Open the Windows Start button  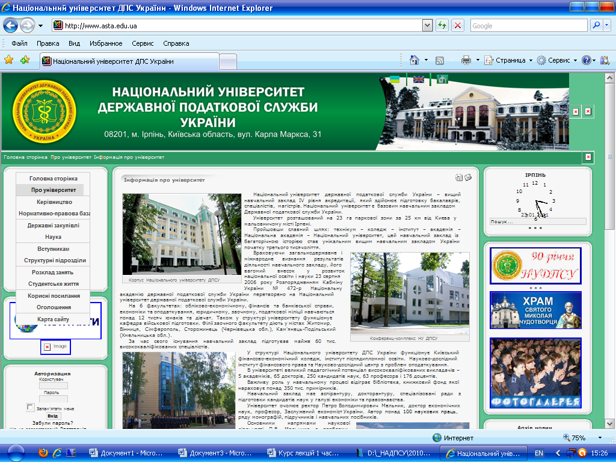click(x=16, y=454)
